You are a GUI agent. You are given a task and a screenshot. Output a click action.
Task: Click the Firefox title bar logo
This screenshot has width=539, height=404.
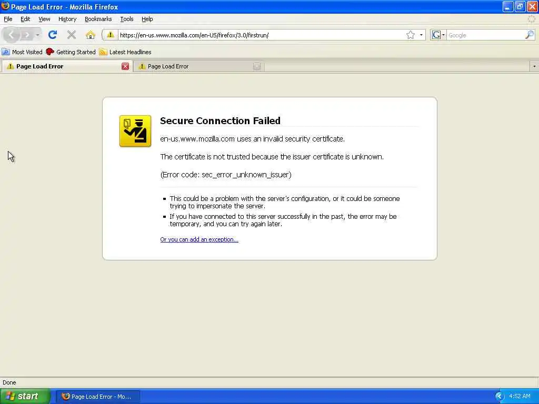pyautogui.click(x=5, y=6)
